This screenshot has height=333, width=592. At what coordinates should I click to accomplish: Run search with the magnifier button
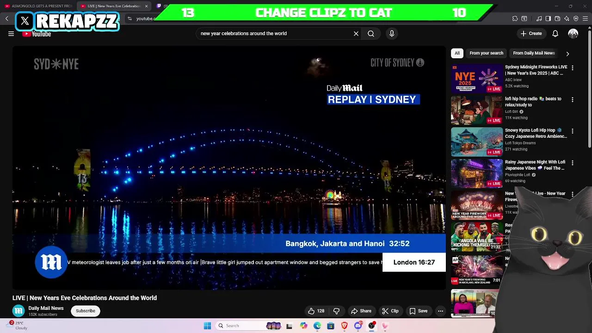[371, 33]
